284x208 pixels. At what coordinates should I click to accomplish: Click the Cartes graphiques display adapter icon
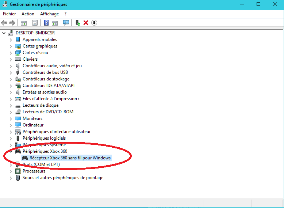(18, 46)
